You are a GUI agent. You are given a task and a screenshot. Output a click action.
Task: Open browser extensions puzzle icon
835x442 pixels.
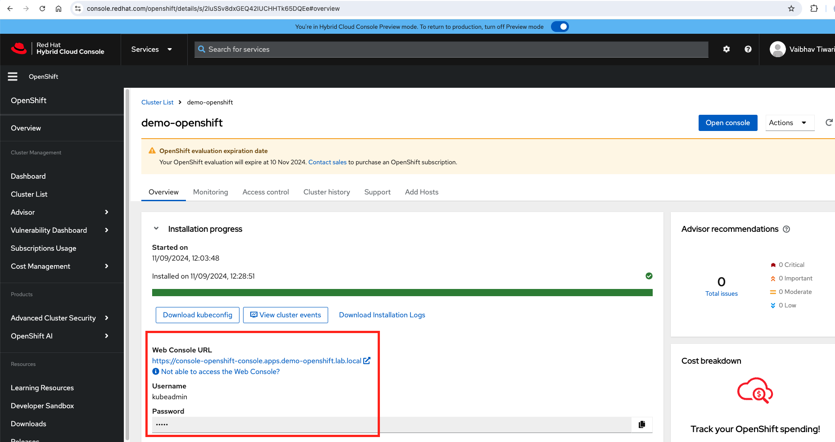coord(814,9)
